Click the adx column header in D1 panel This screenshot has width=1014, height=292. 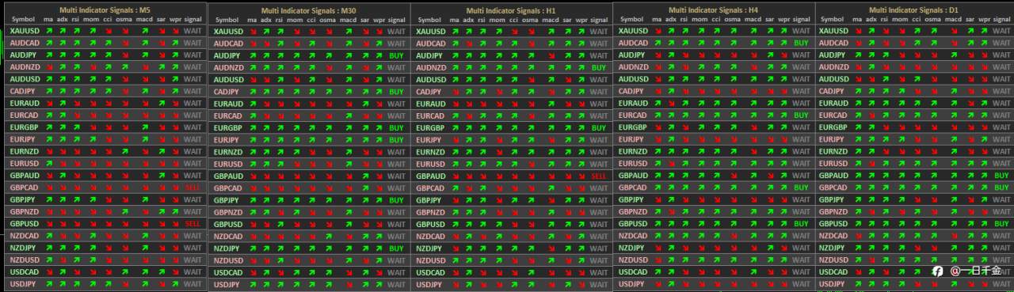click(871, 19)
